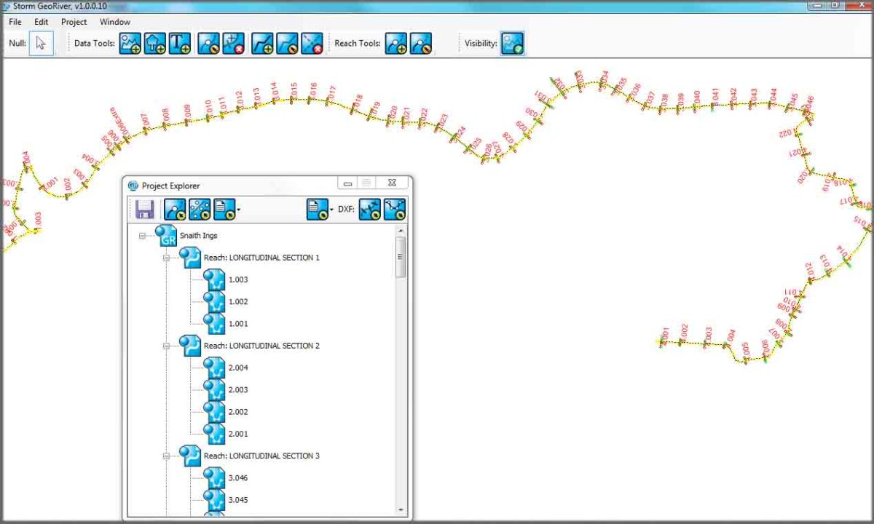Select cross section 2.004 in the tree
This screenshot has width=874, height=524.
tap(237, 368)
